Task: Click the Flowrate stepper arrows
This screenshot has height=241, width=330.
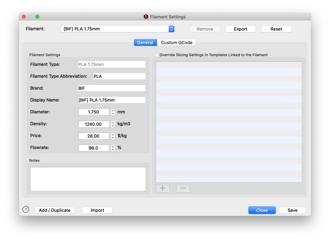Action: (x=113, y=148)
